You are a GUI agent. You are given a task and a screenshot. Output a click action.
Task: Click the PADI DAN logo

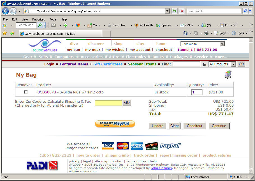click(x=42, y=165)
